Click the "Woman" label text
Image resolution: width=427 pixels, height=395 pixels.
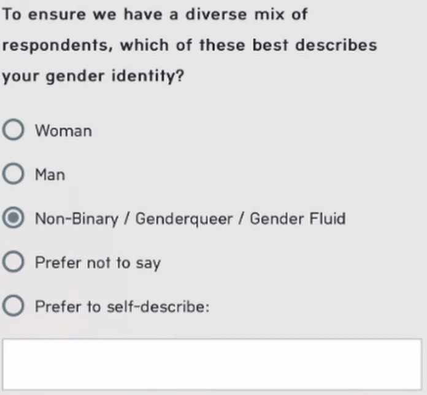pos(63,131)
